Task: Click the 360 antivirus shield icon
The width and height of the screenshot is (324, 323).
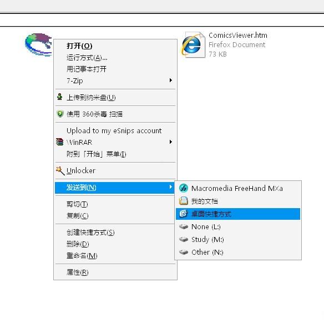Action: tap(60, 114)
